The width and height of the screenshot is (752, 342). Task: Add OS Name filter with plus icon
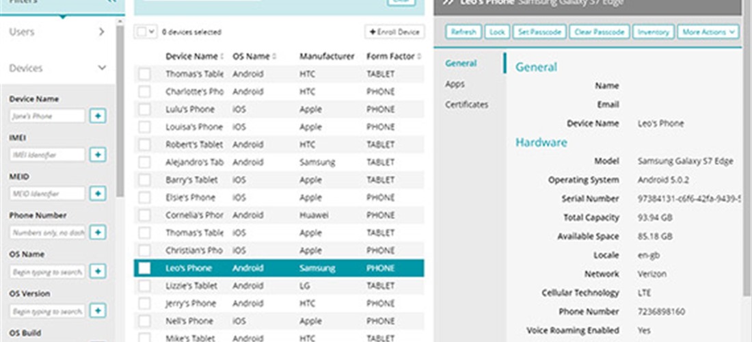coord(98,272)
